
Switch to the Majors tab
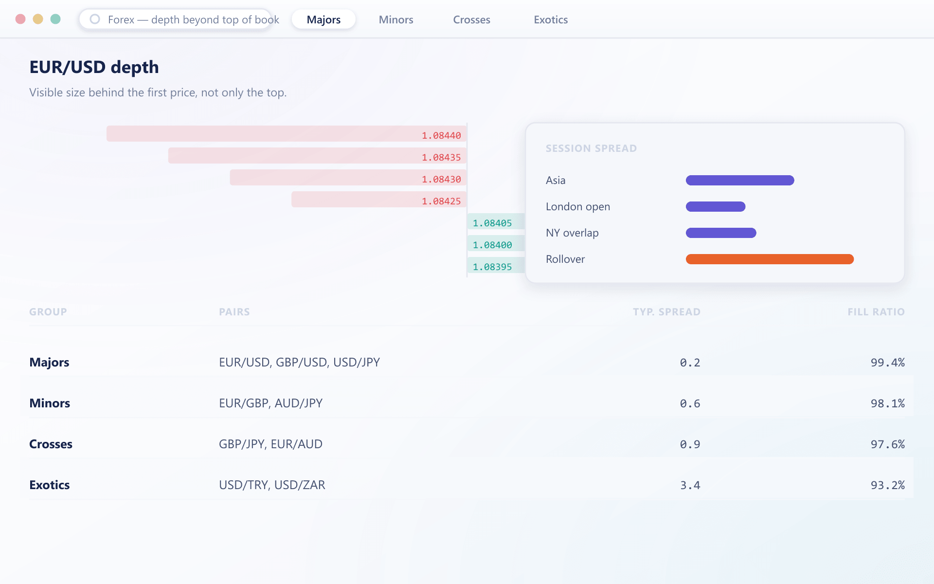323,19
